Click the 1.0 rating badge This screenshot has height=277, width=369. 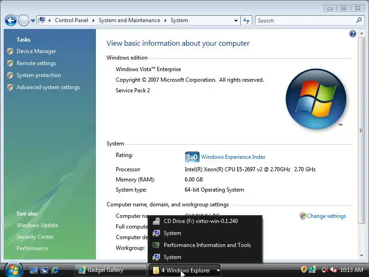click(192, 157)
